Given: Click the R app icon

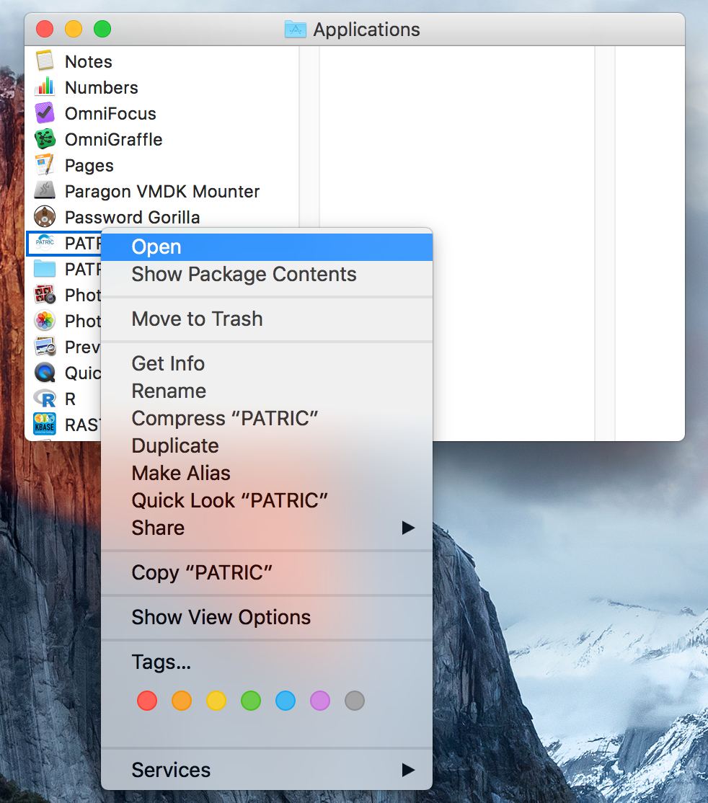Looking at the screenshot, I should point(45,399).
